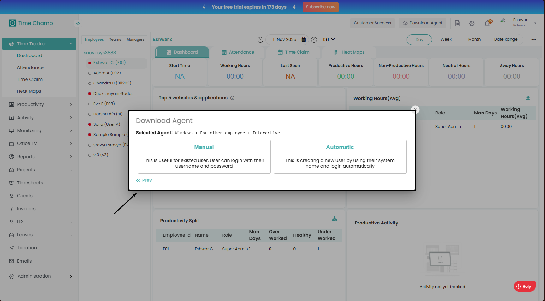Click the Monitoring sidebar icon
Image resolution: width=545 pixels, height=301 pixels.
[x=11, y=131]
